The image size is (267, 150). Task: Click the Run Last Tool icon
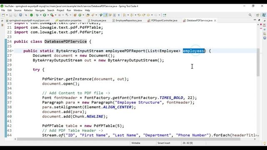pyautogui.click(x=52, y=15)
